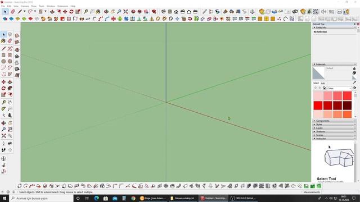Open the Line tool dropdown arrow
The image size is (360, 202).
click(24, 11)
